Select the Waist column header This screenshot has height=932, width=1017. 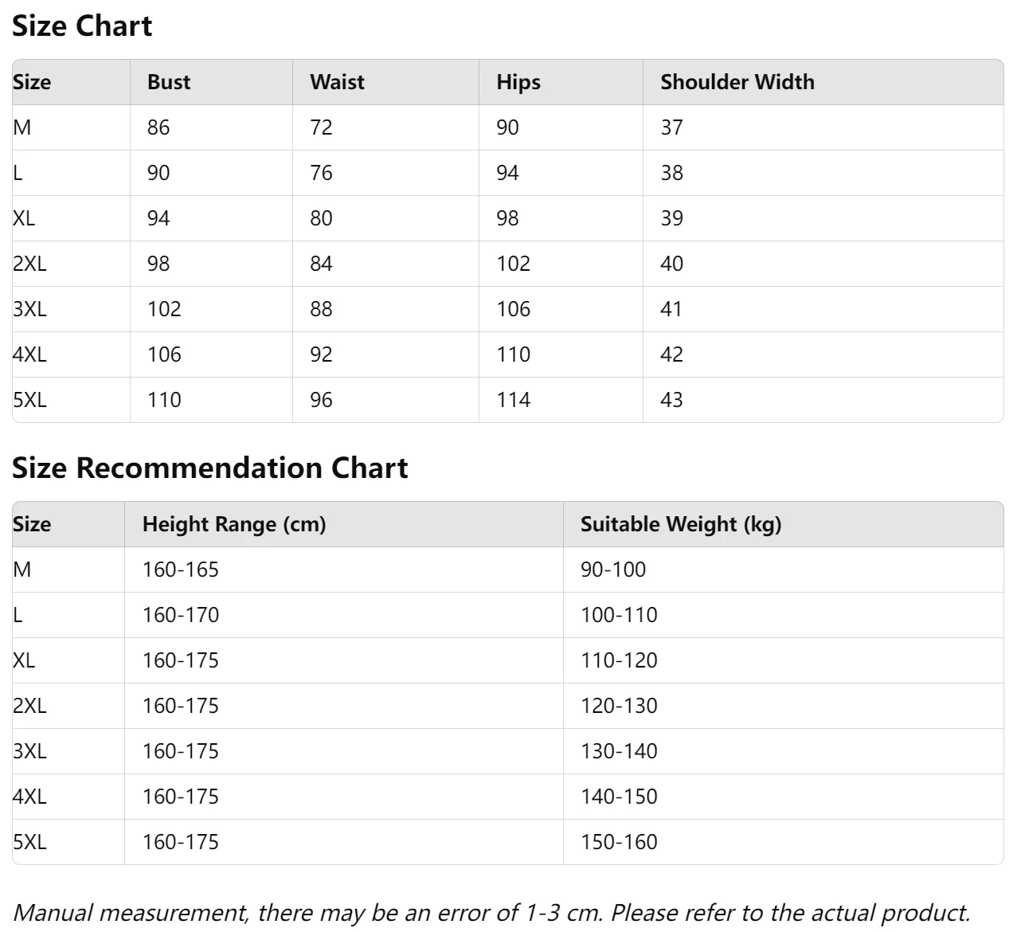click(337, 82)
